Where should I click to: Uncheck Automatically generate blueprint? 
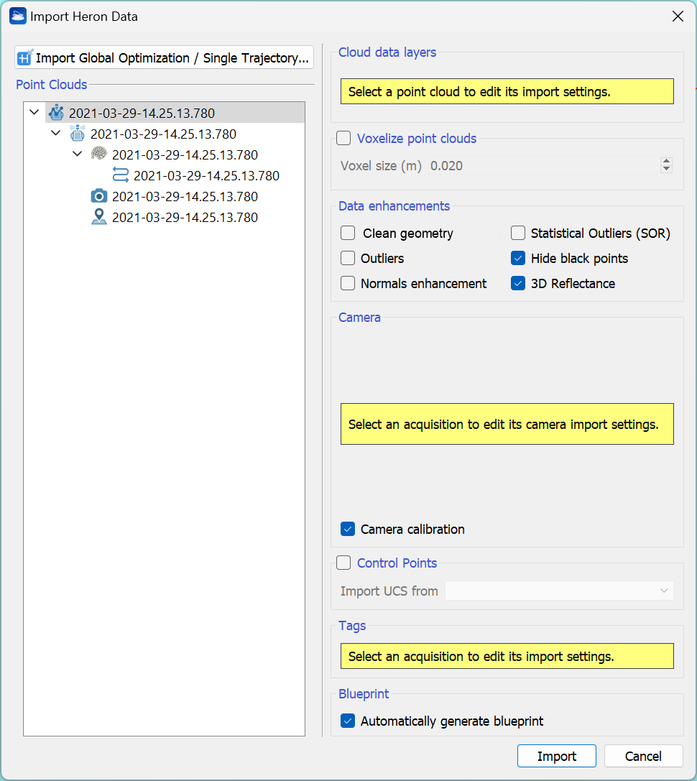coord(348,721)
